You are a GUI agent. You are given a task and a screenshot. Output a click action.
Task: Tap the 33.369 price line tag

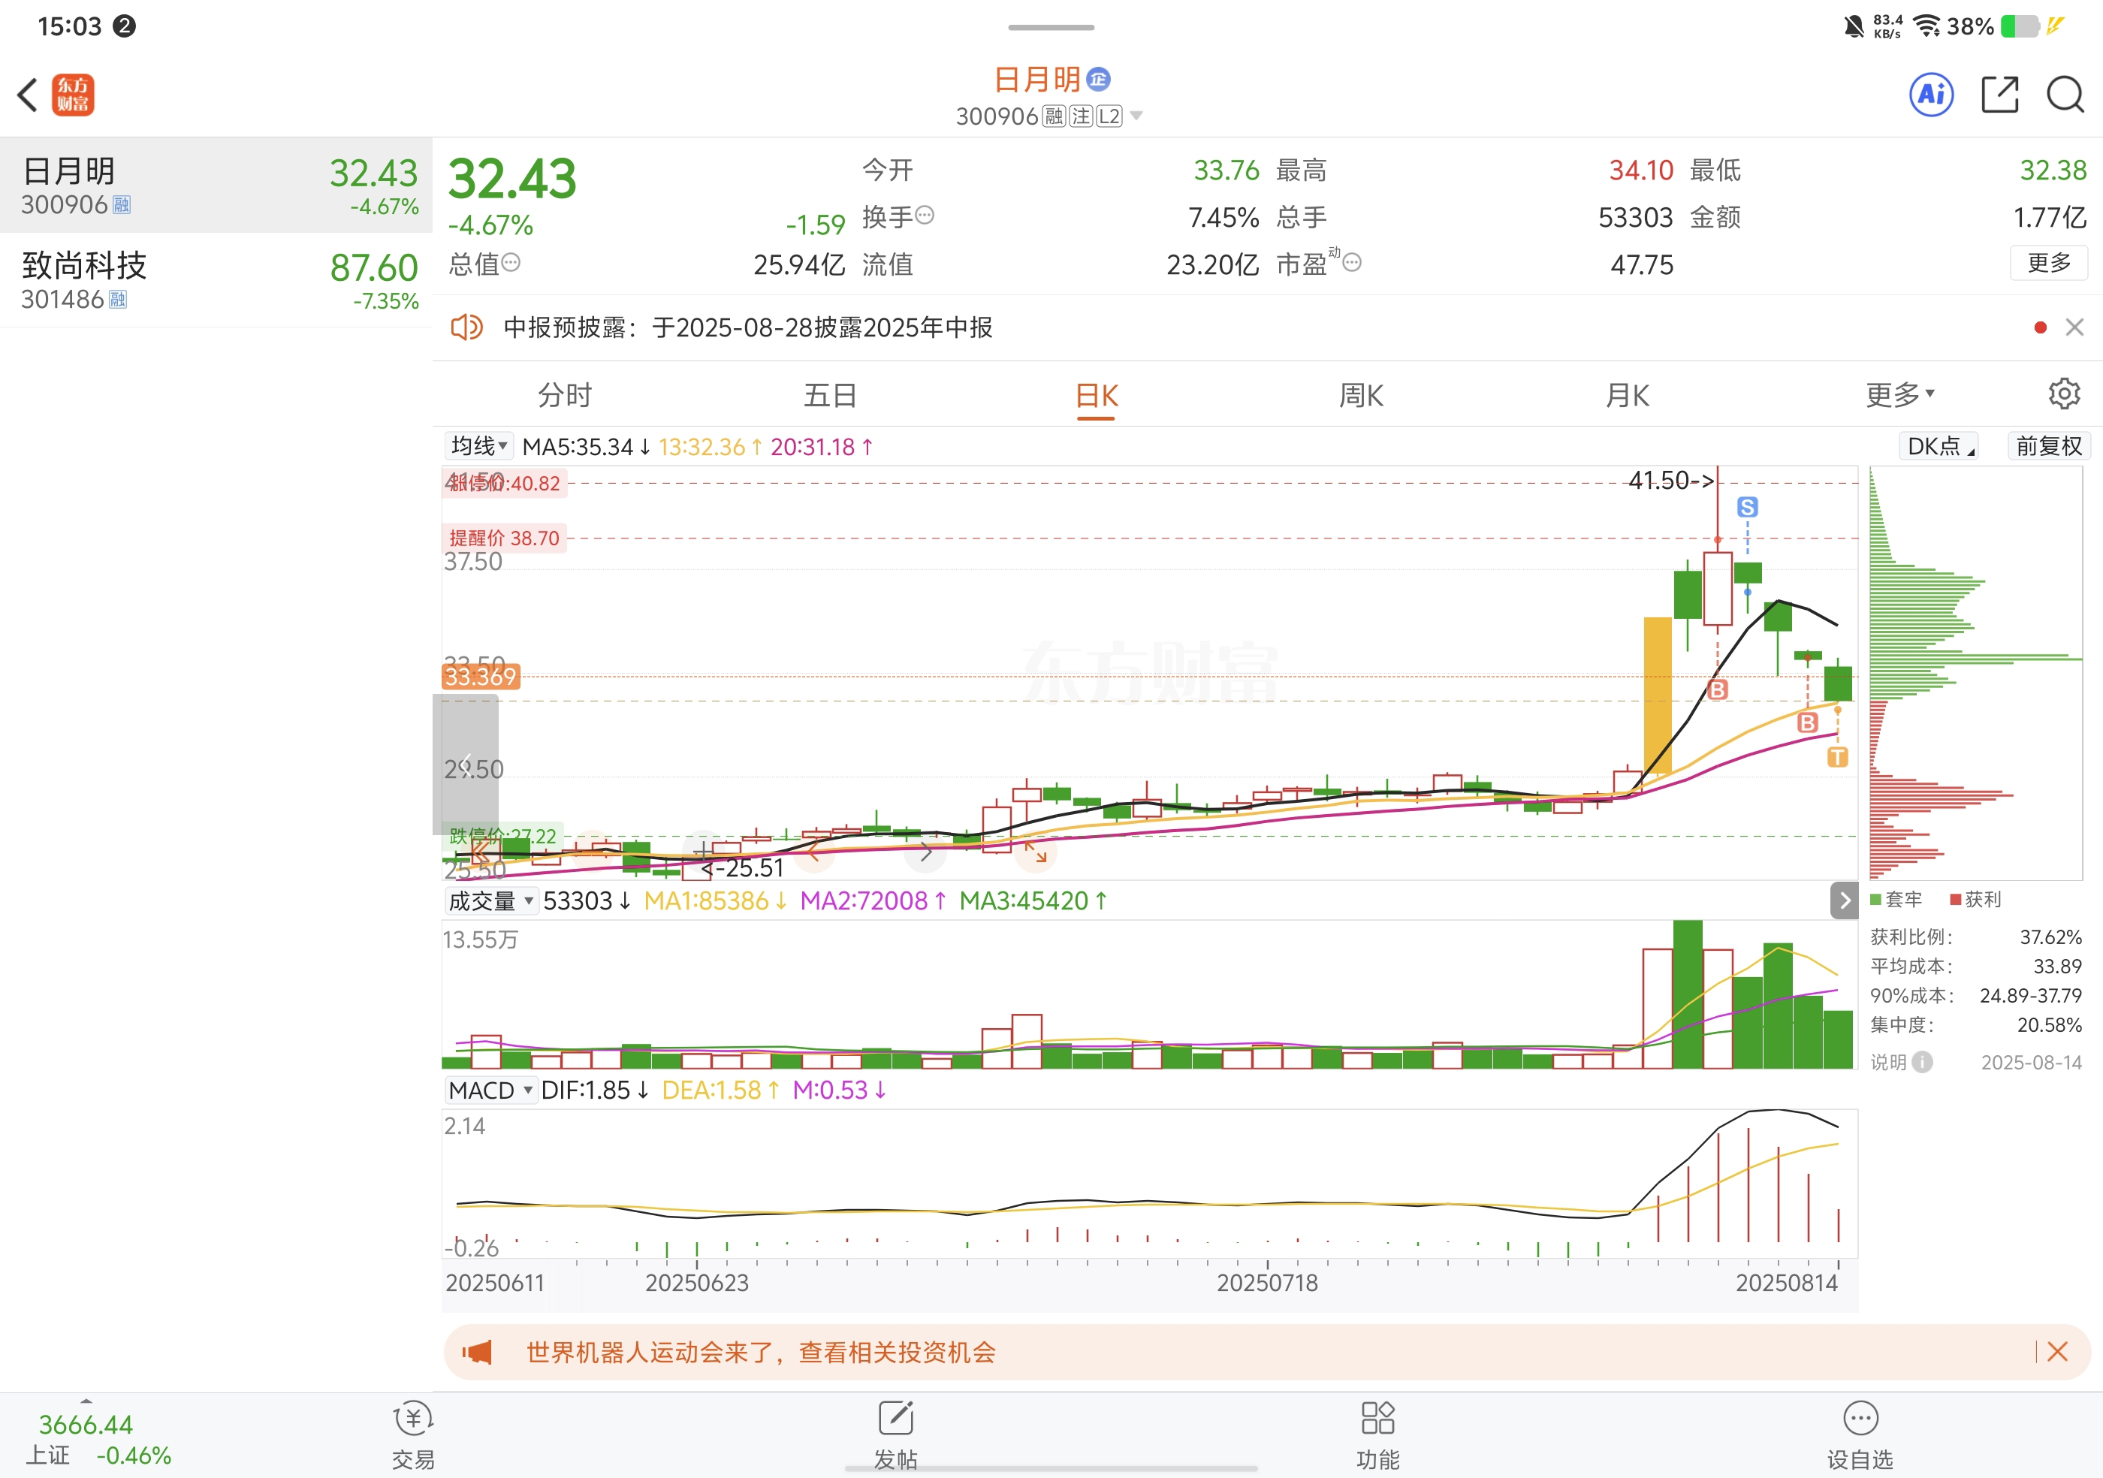(481, 677)
